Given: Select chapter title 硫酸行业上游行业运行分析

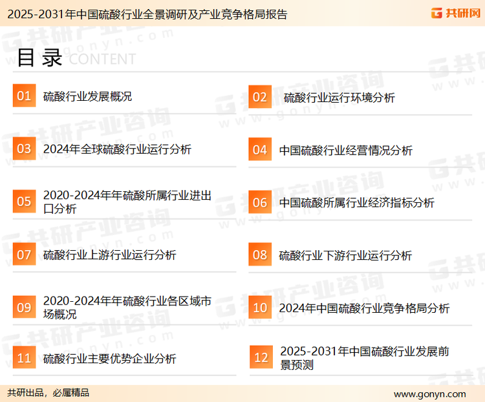Looking at the screenshot, I should click(109, 255).
